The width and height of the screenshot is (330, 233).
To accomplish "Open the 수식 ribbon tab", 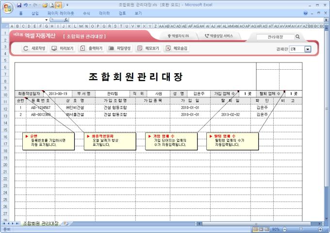I will pyautogui.click(x=86, y=14).
